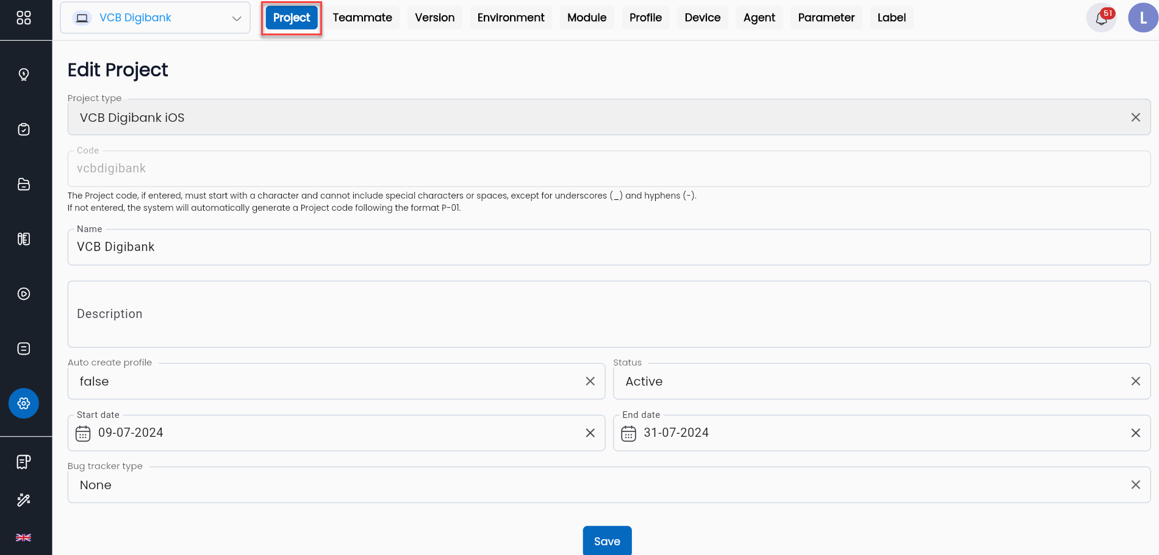Clear the Active status field
The height and width of the screenshot is (555, 1159).
[x=1136, y=381]
